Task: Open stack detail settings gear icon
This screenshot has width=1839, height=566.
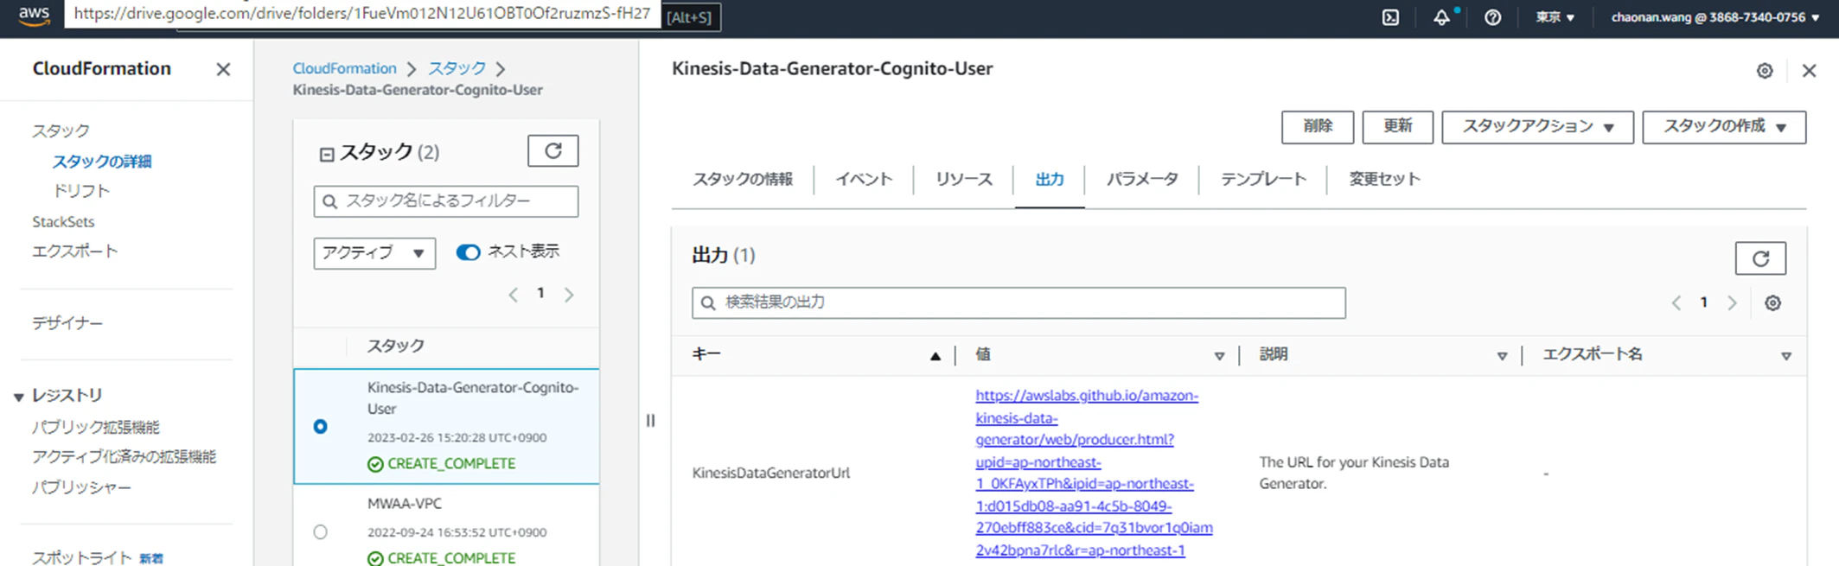Action: (x=1765, y=71)
